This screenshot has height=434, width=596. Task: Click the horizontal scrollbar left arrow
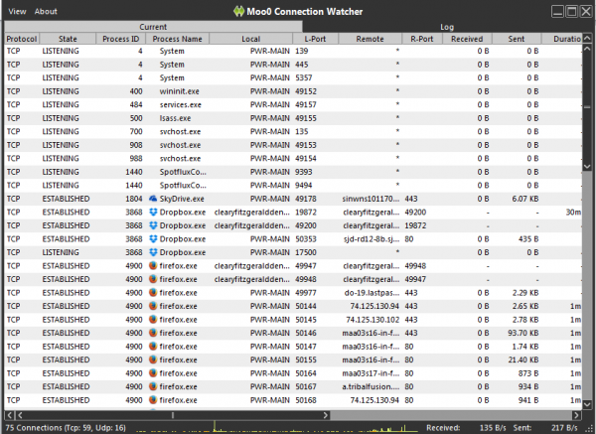point(9,415)
